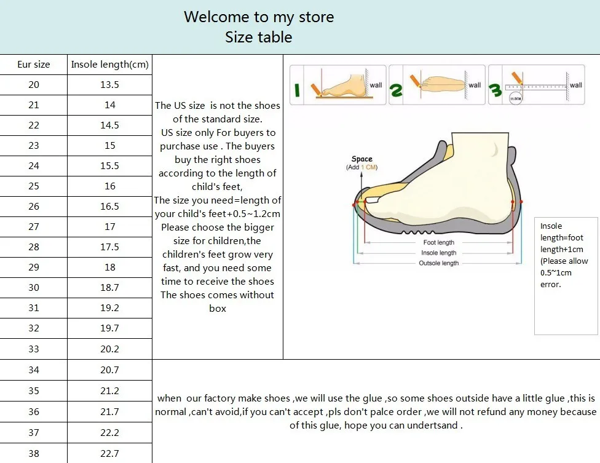600x463 pixels.
Task: Click the 22.7 insole length value
Action: point(110,453)
